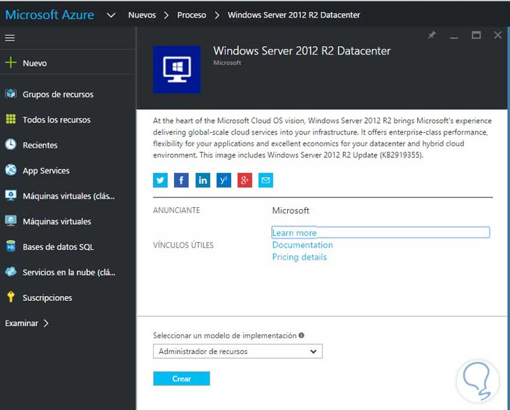This screenshot has height=410, width=510.
Task: Select Bases de datos SQL
Action: click(57, 247)
